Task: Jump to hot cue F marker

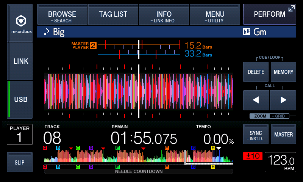Action: coord(167,148)
